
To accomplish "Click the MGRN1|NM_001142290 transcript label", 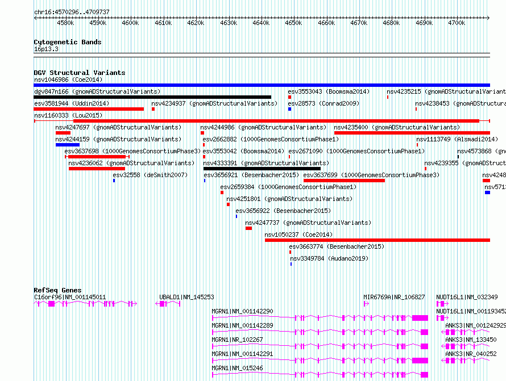I will coord(242,311).
